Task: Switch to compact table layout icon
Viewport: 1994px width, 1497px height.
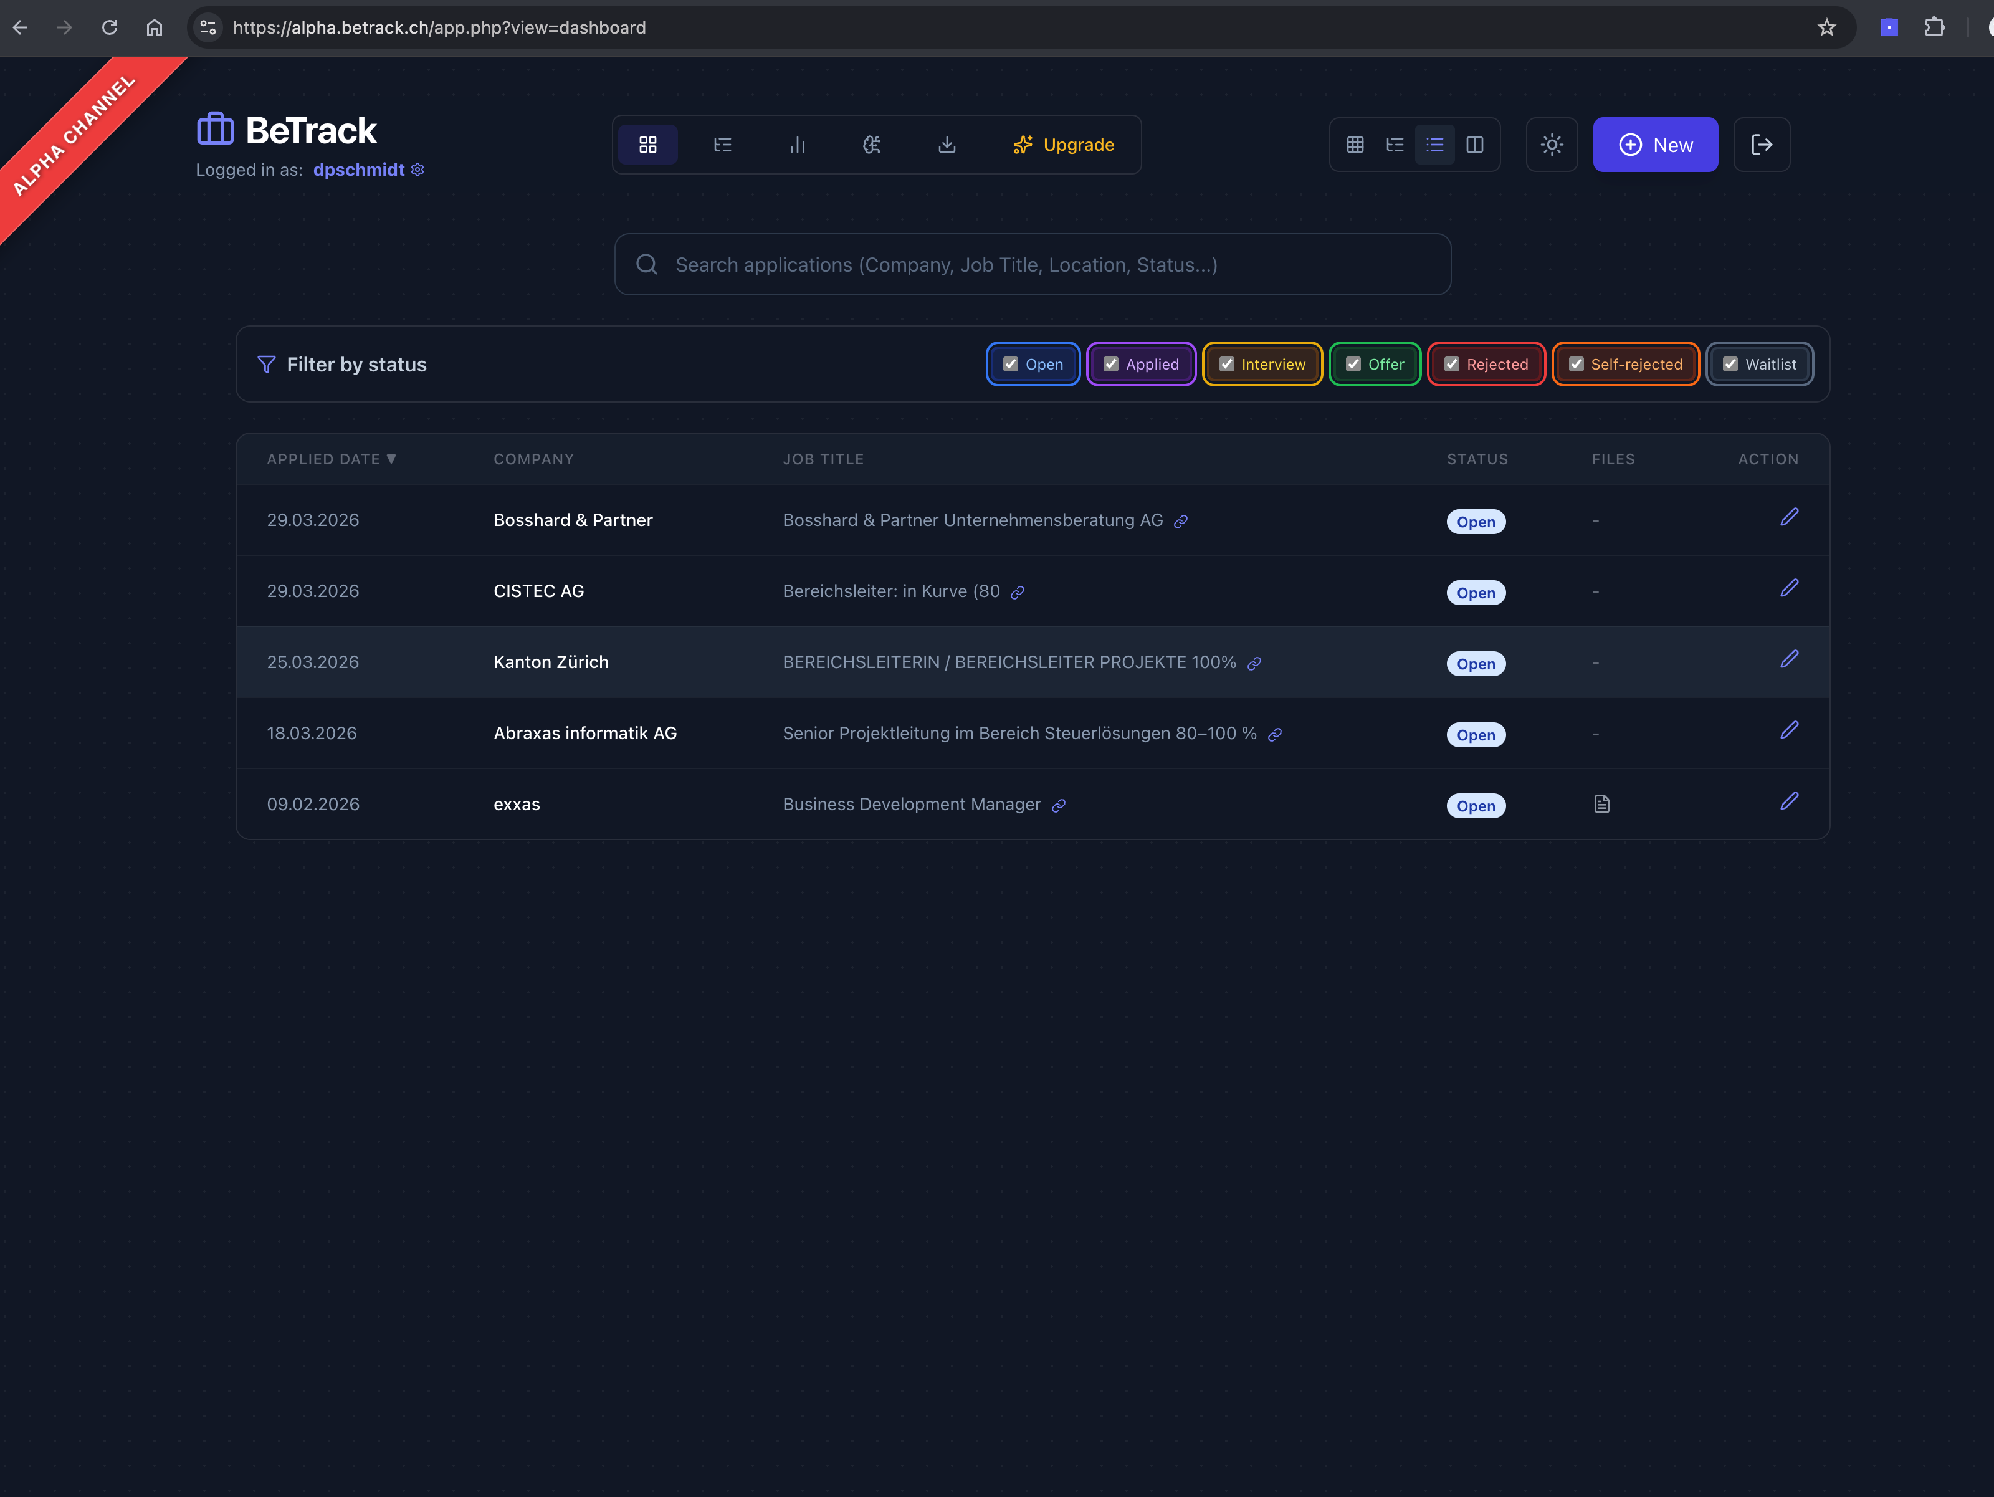Action: 1395,145
